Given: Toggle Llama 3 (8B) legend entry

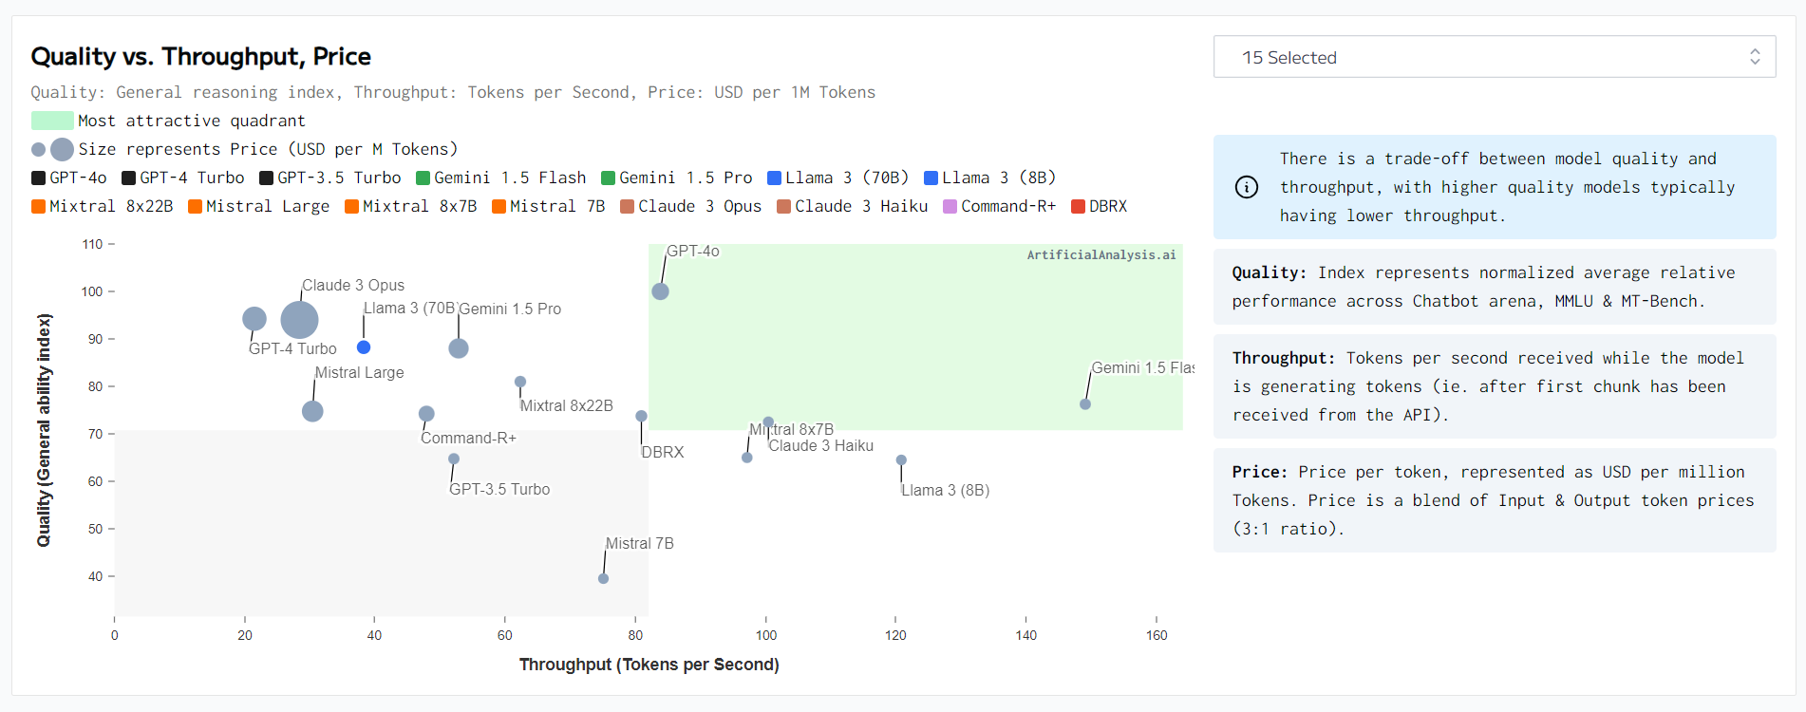Looking at the screenshot, I should [990, 178].
